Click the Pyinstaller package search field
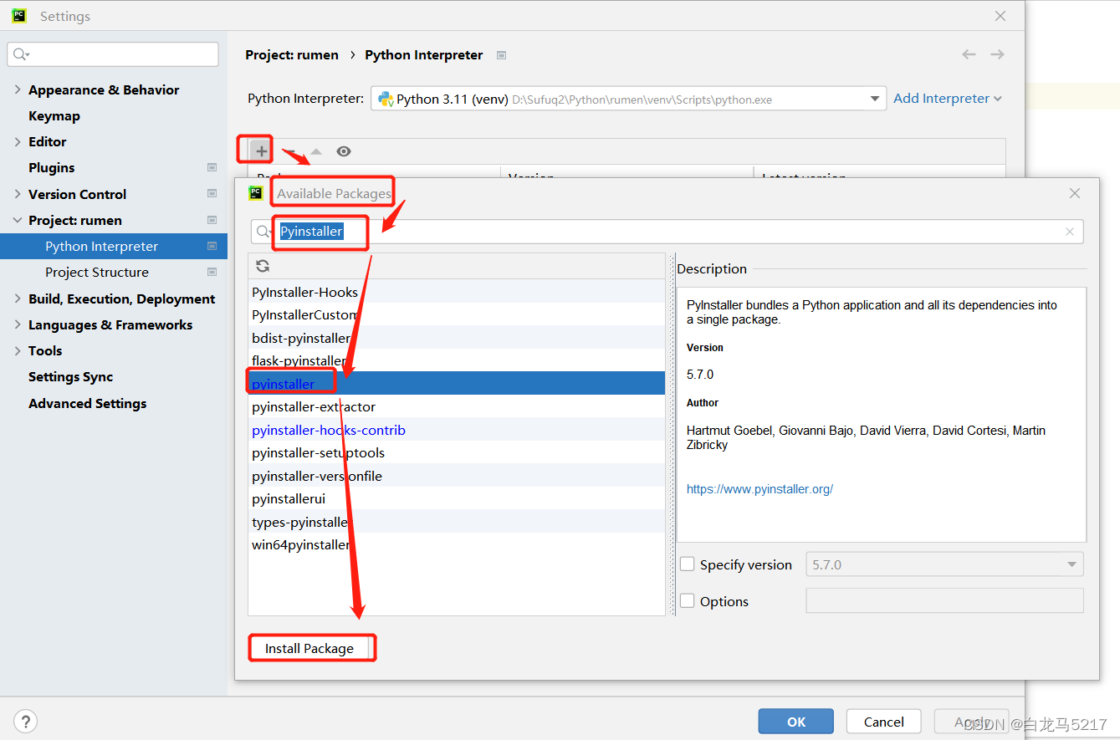 coord(667,232)
